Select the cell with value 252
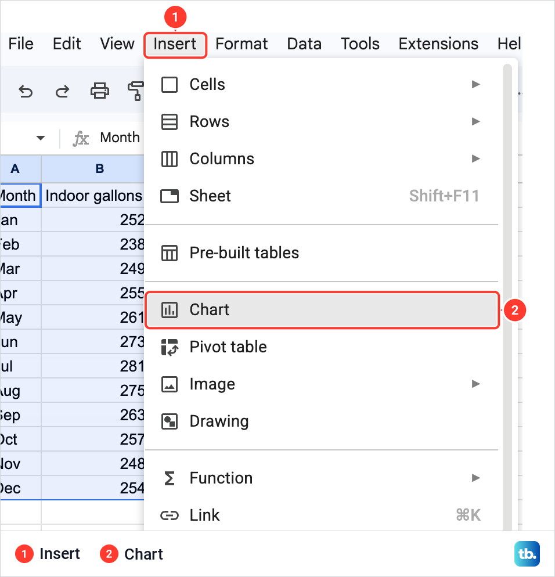Viewport: 555px width, 577px height. coord(93,220)
